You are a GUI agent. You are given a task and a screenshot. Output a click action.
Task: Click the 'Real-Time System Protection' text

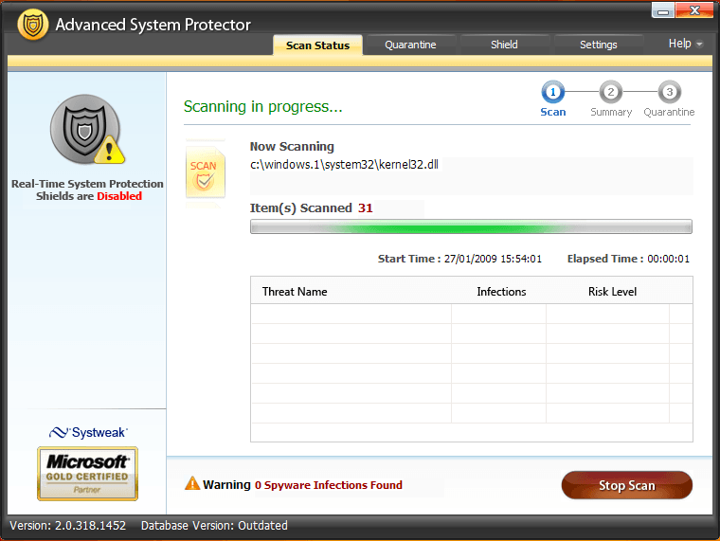click(x=87, y=184)
